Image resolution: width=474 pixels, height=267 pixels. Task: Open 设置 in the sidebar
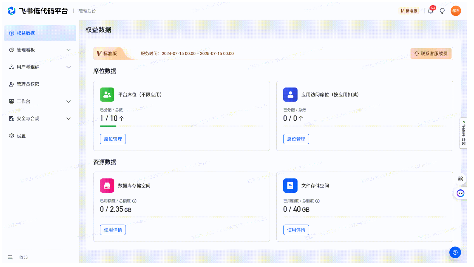click(x=40, y=136)
